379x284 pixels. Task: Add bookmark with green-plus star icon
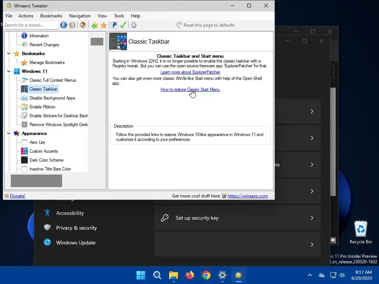point(95,25)
